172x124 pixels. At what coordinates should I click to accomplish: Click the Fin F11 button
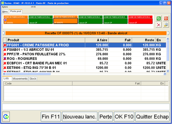pos(51,117)
